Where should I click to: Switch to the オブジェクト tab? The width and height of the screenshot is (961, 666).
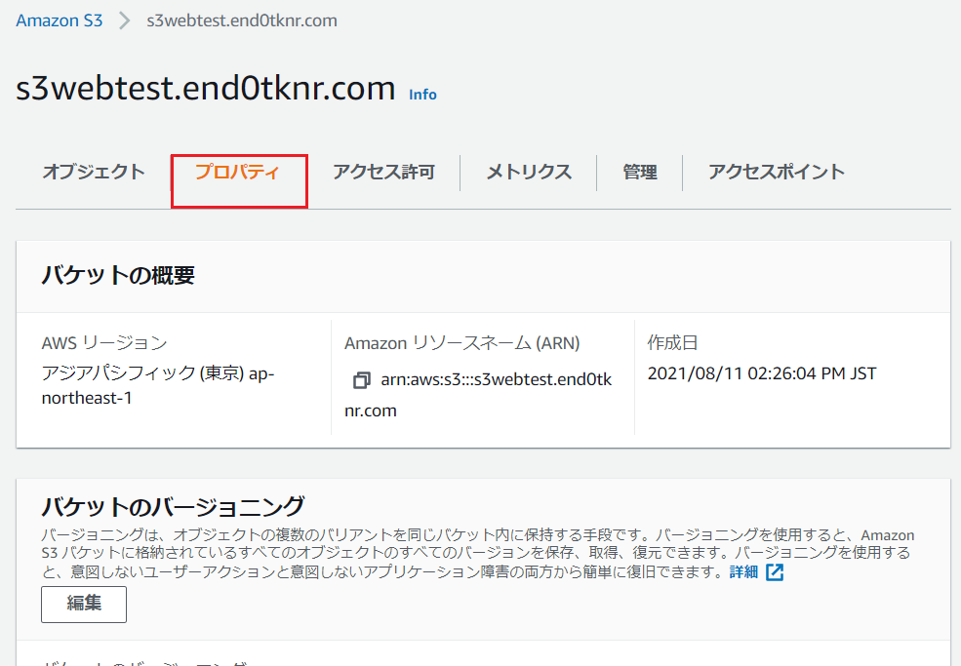(93, 173)
